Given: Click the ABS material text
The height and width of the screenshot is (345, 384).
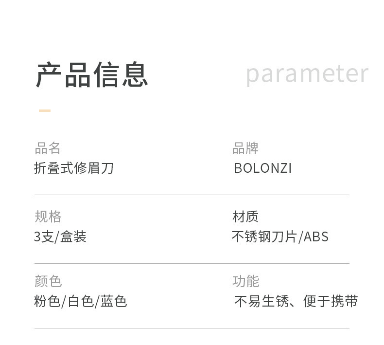Looking at the screenshot, I should [316, 237].
